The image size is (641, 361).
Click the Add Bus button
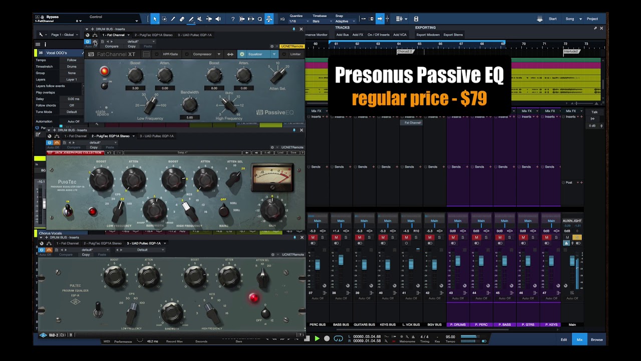click(342, 35)
